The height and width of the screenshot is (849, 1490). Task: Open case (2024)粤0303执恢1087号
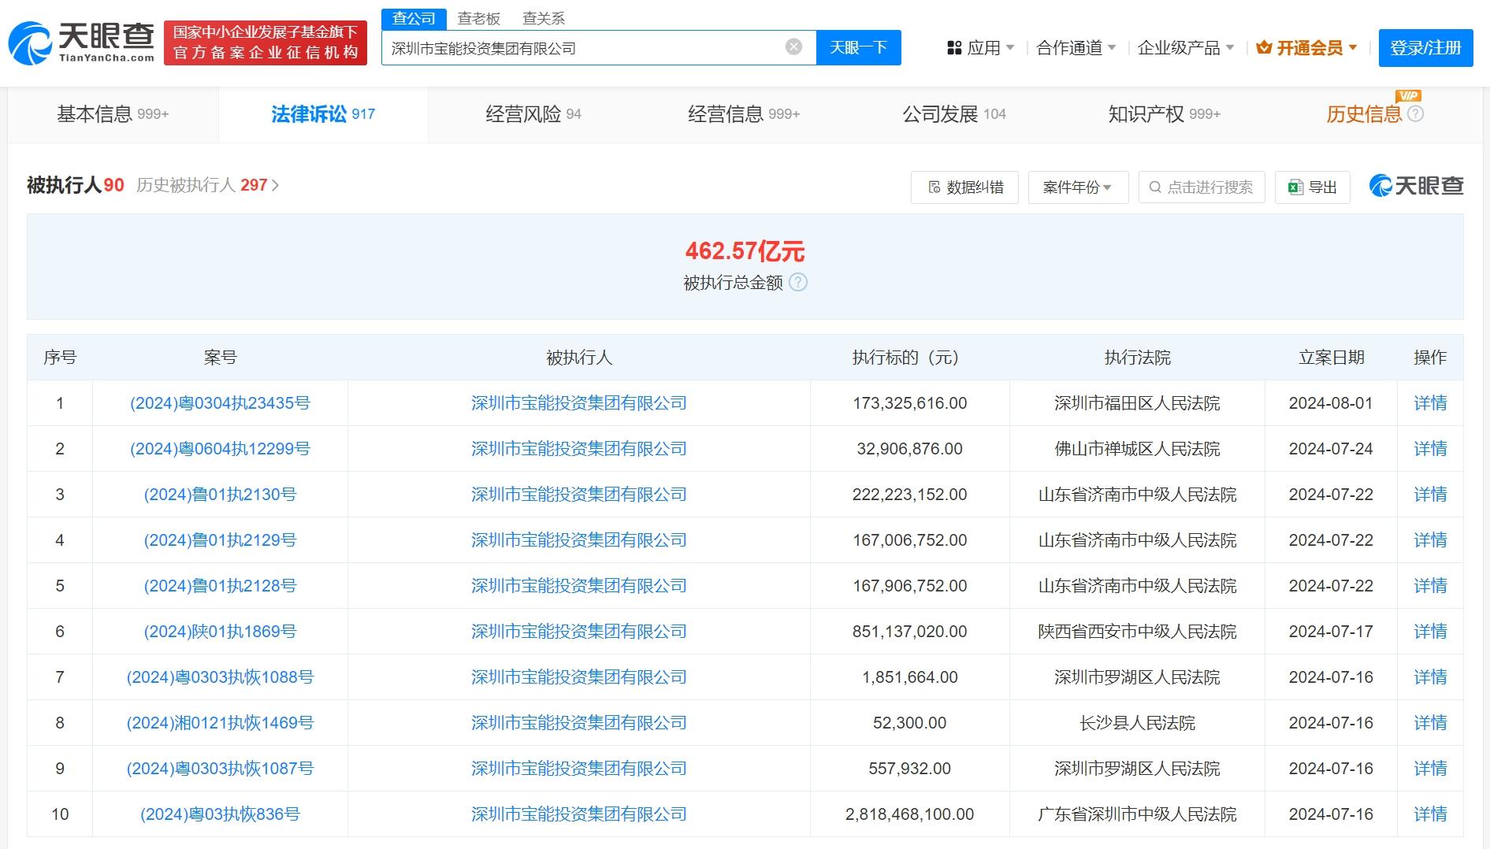coord(220,769)
